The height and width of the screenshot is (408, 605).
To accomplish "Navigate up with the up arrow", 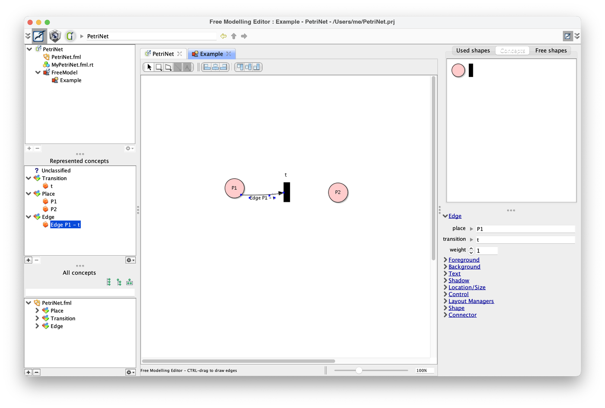I will pyautogui.click(x=234, y=36).
